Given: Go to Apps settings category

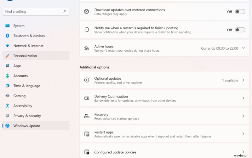Looking at the screenshot, I should (17, 66).
